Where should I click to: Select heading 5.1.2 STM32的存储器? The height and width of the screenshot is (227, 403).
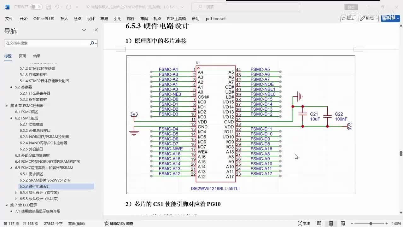[x=37, y=68]
